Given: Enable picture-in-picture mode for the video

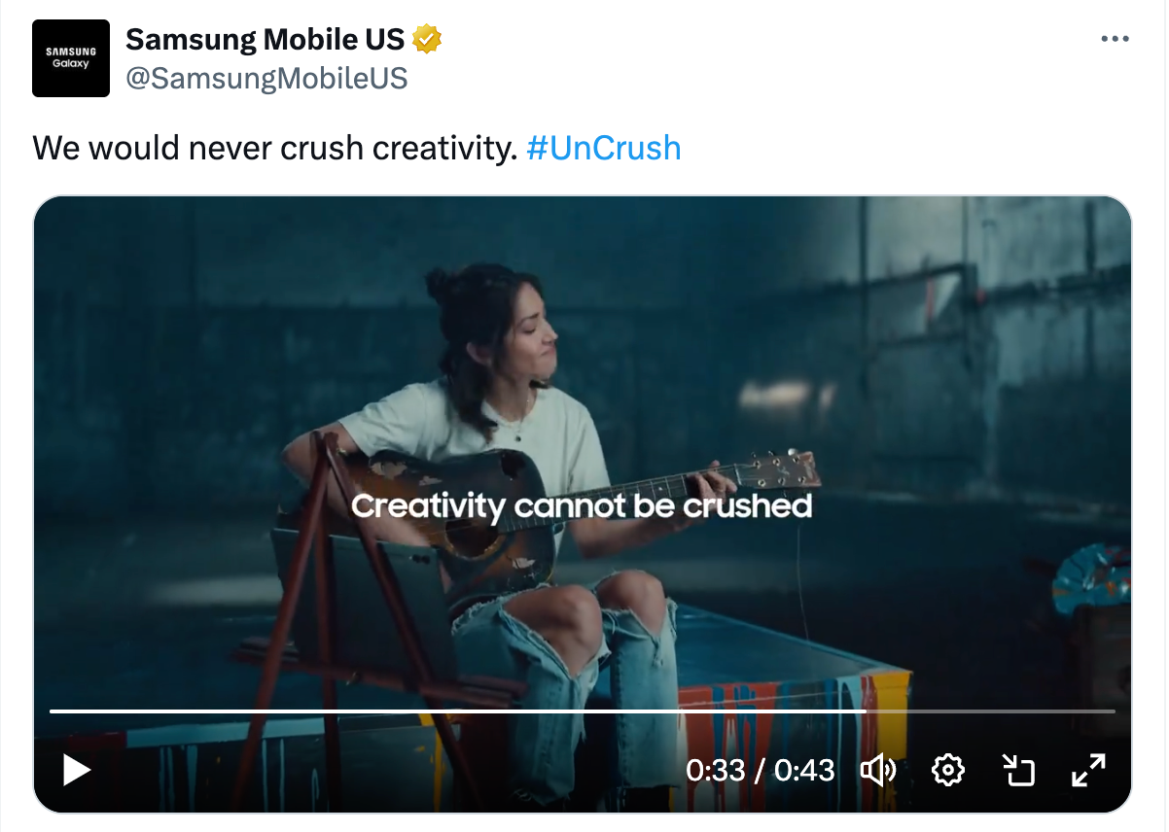Looking at the screenshot, I should coord(1017,771).
